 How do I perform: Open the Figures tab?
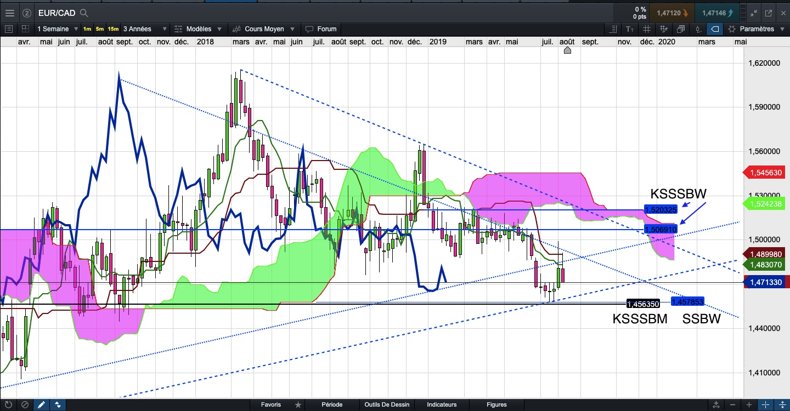[x=496, y=405]
